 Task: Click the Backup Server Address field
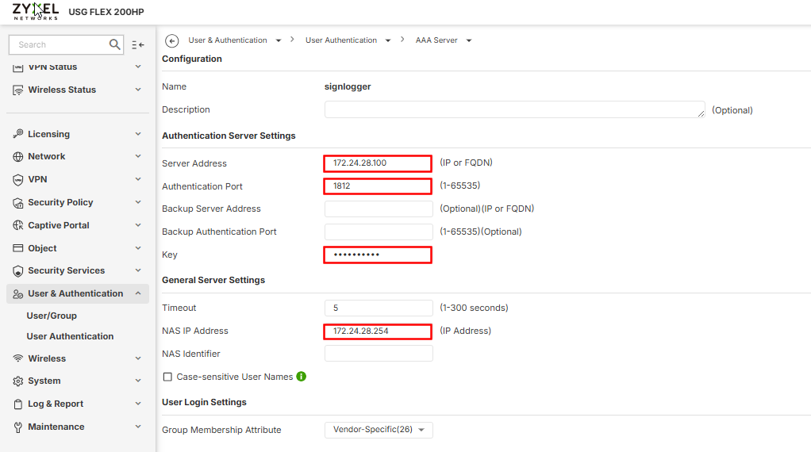coord(379,209)
